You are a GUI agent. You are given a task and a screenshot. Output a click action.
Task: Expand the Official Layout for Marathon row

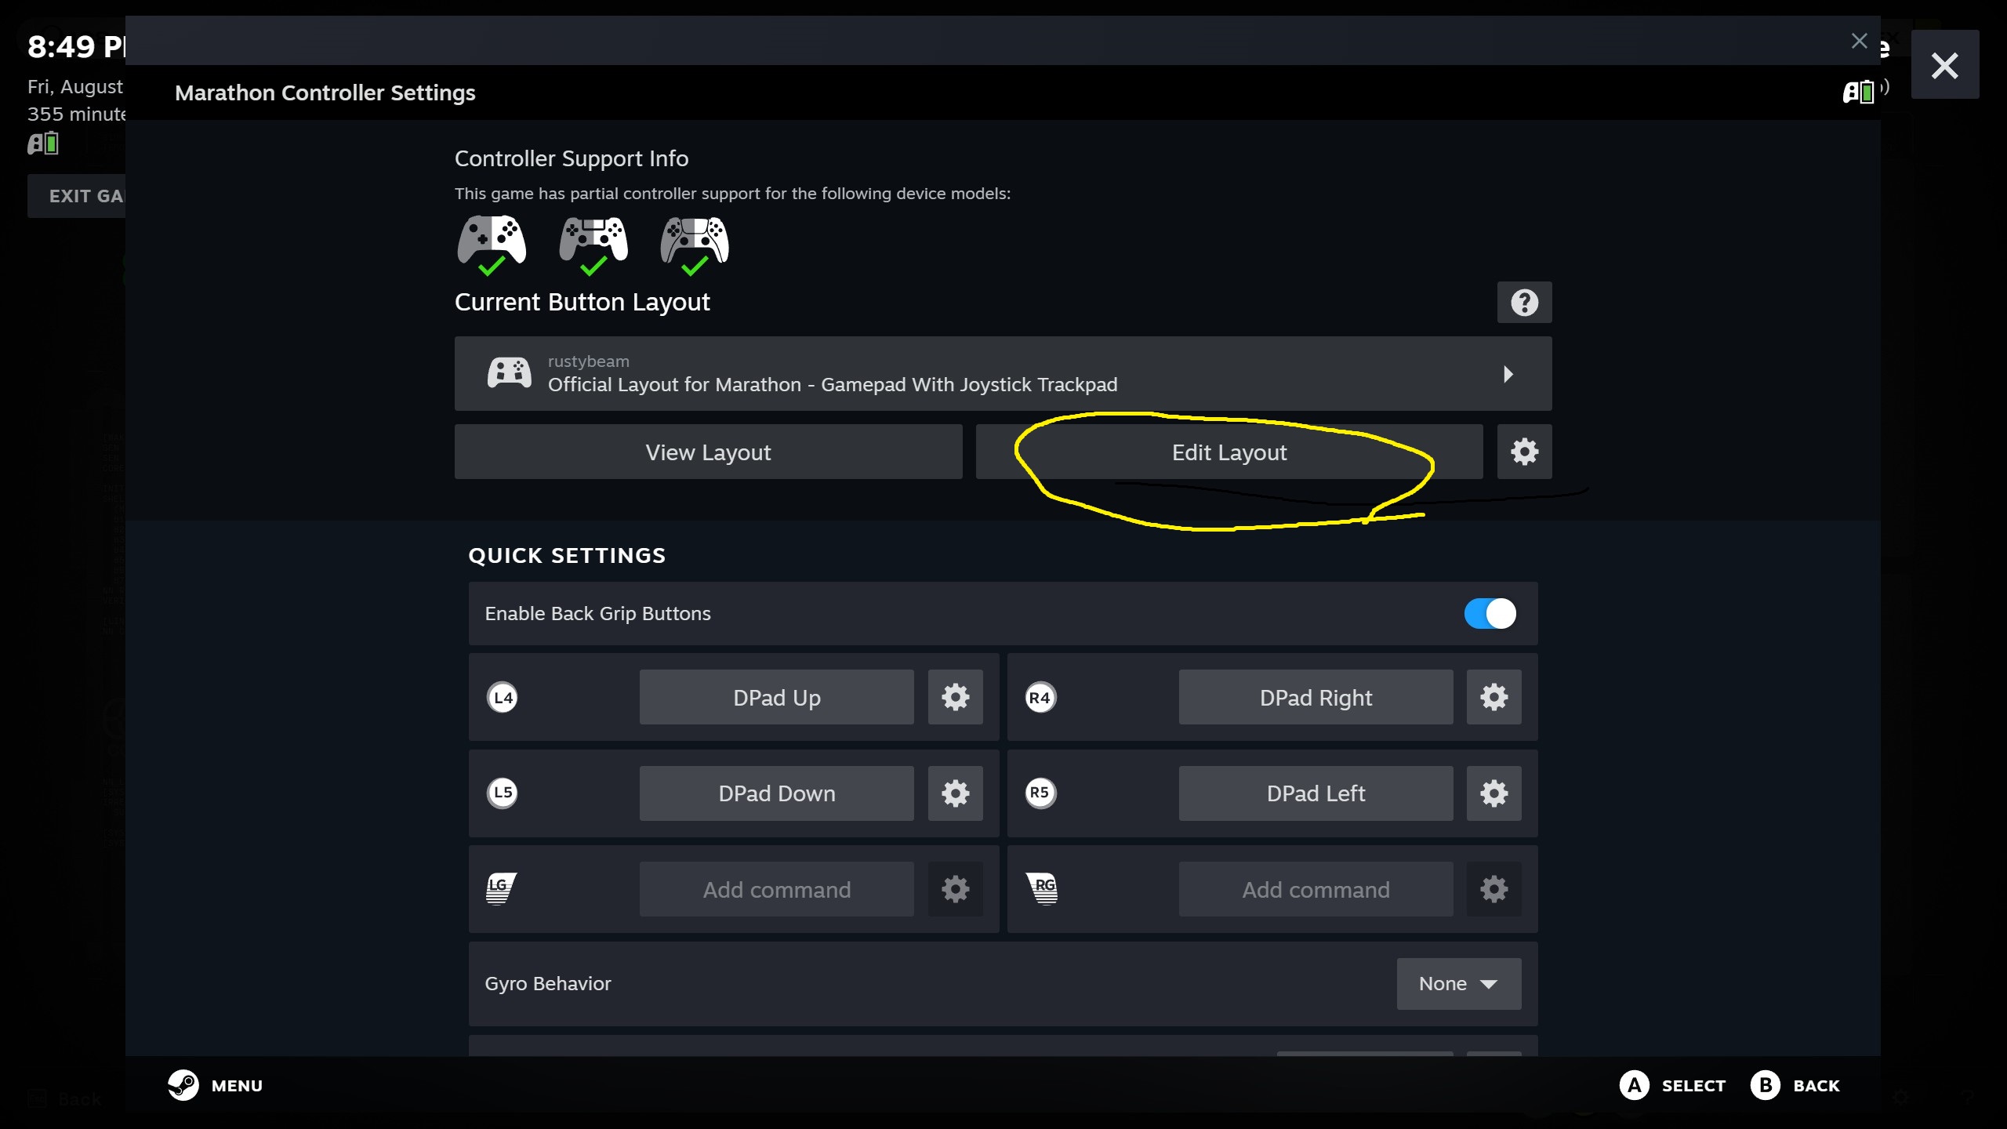[1003, 373]
